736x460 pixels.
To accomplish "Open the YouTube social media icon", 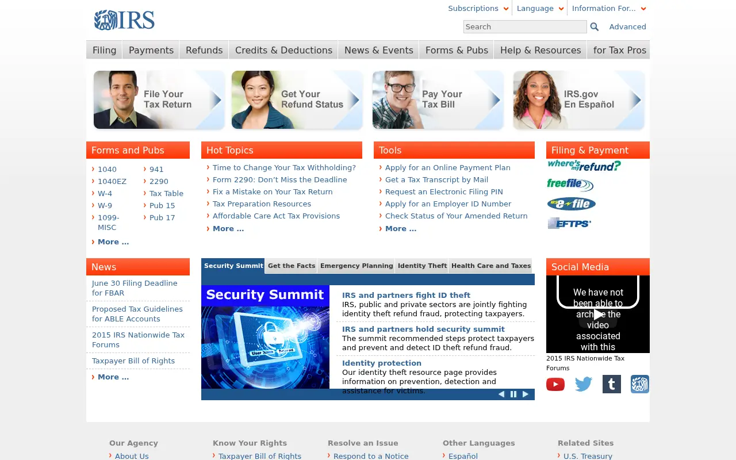I will tap(555, 384).
